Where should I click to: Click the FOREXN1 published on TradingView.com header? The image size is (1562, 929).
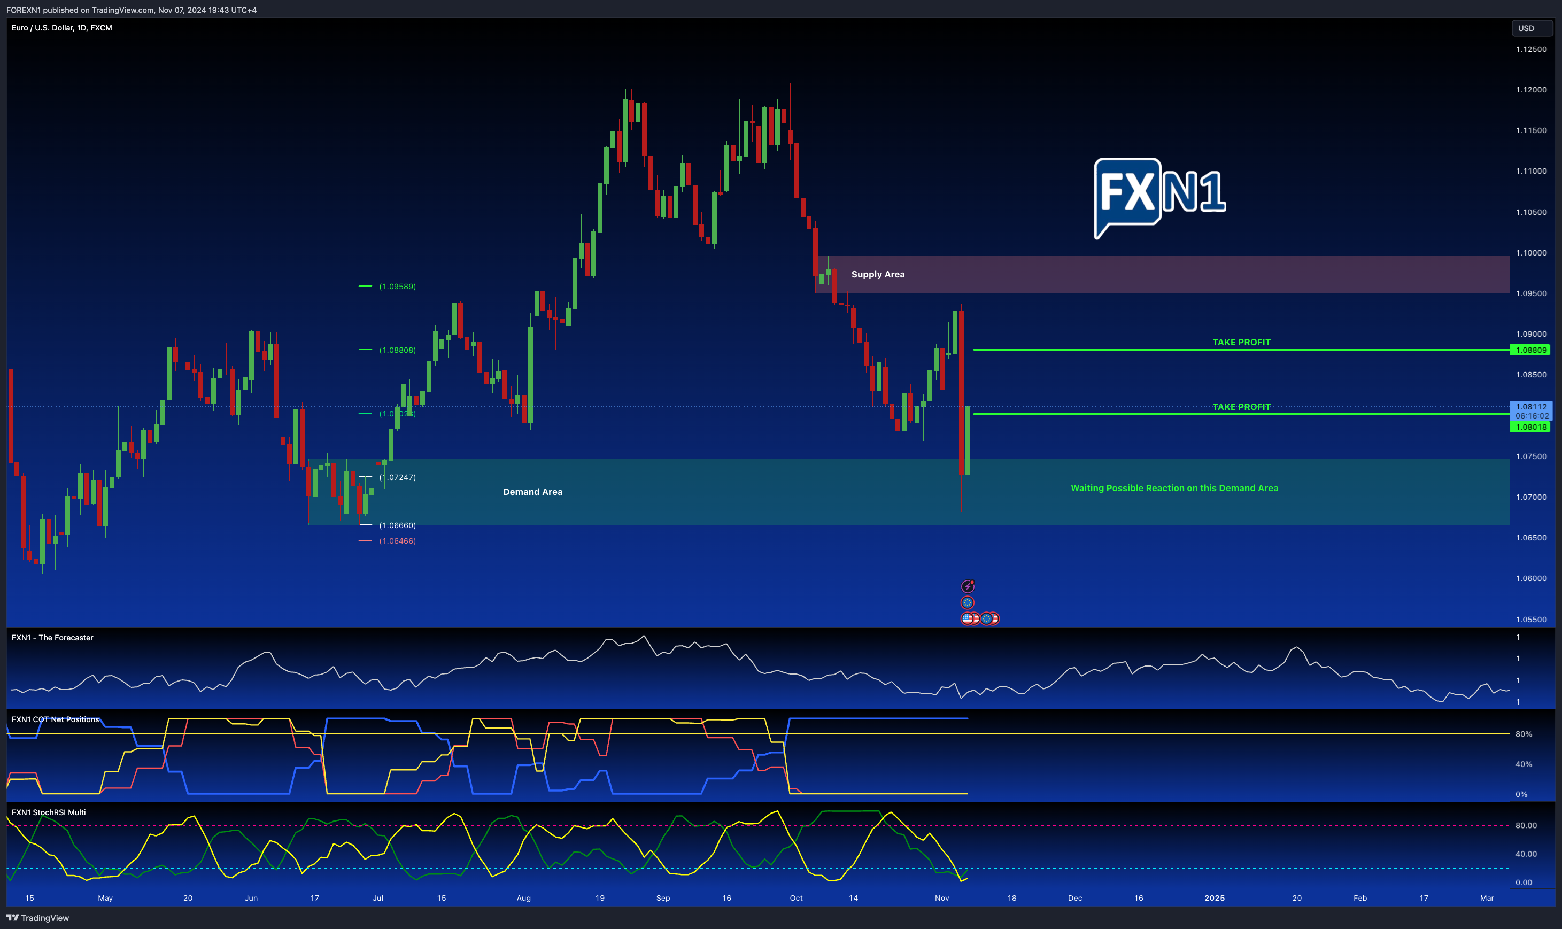pyautogui.click(x=132, y=10)
